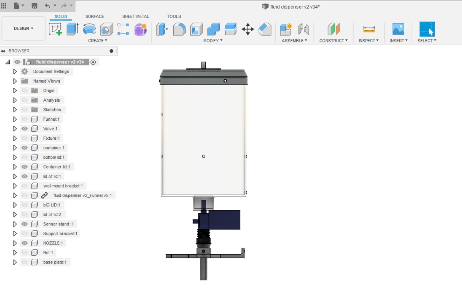This screenshot has height=294, width=462.
Task: Activate the Select window tool
Action: 427,29
